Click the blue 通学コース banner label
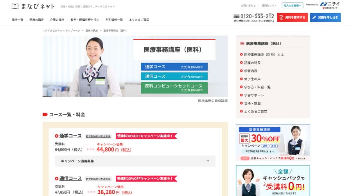The width and height of the screenshot is (352, 196). pos(174,67)
